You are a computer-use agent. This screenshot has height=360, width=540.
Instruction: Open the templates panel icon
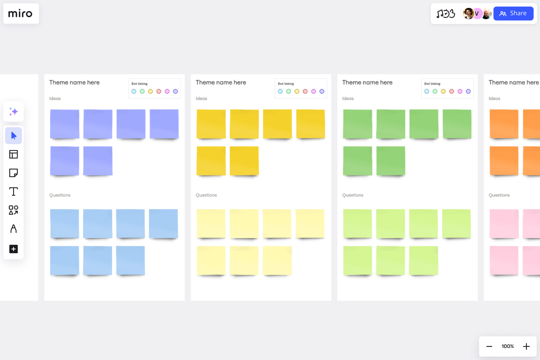pyautogui.click(x=13, y=154)
